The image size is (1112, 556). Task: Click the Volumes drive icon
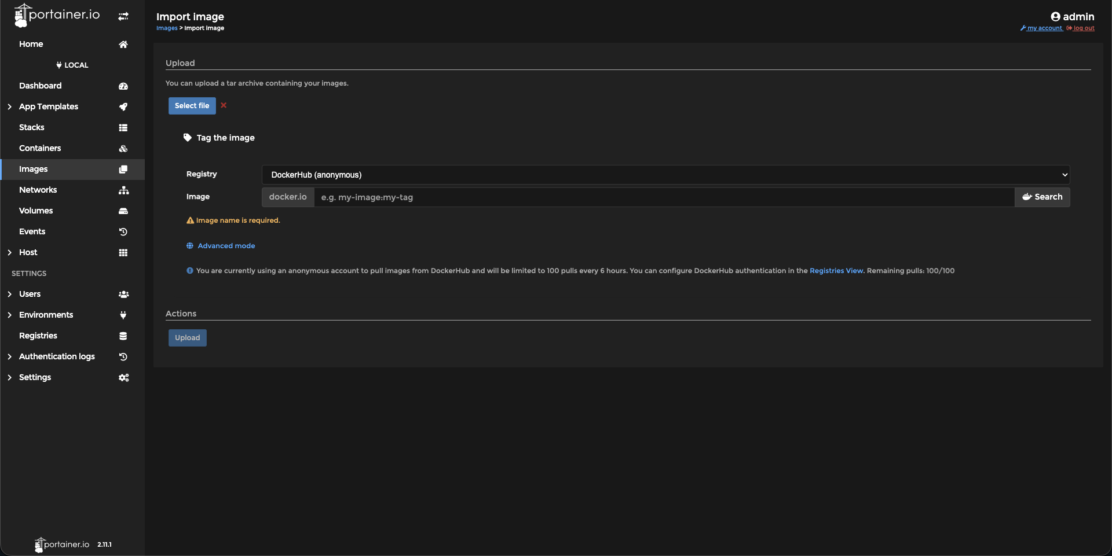pyautogui.click(x=123, y=211)
